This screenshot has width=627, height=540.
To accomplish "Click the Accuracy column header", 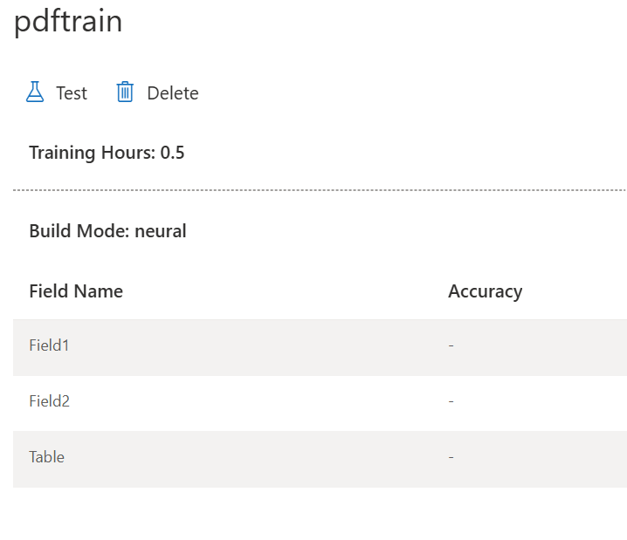I will [485, 292].
